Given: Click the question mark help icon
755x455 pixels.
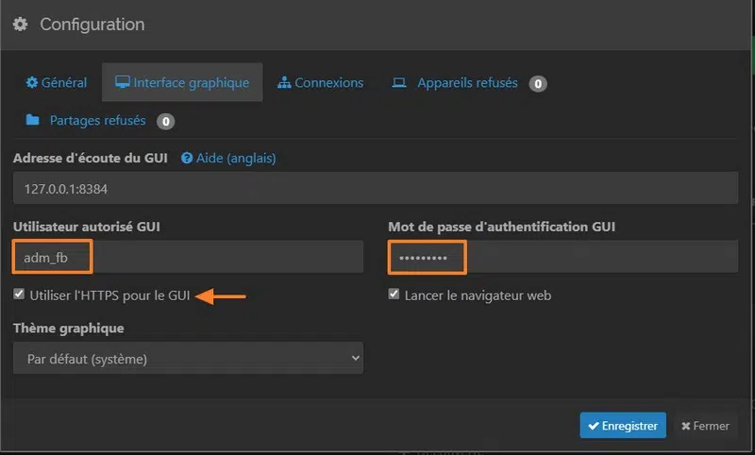Looking at the screenshot, I should [x=187, y=159].
